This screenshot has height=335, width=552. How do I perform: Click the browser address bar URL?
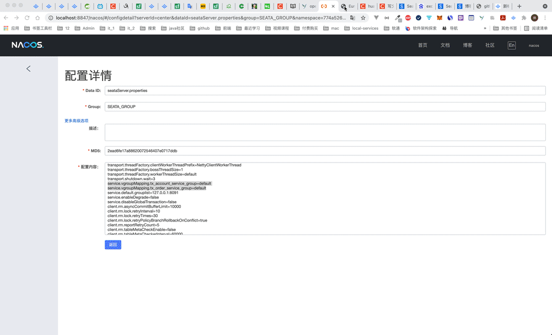pyautogui.click(x=201, y=18)
